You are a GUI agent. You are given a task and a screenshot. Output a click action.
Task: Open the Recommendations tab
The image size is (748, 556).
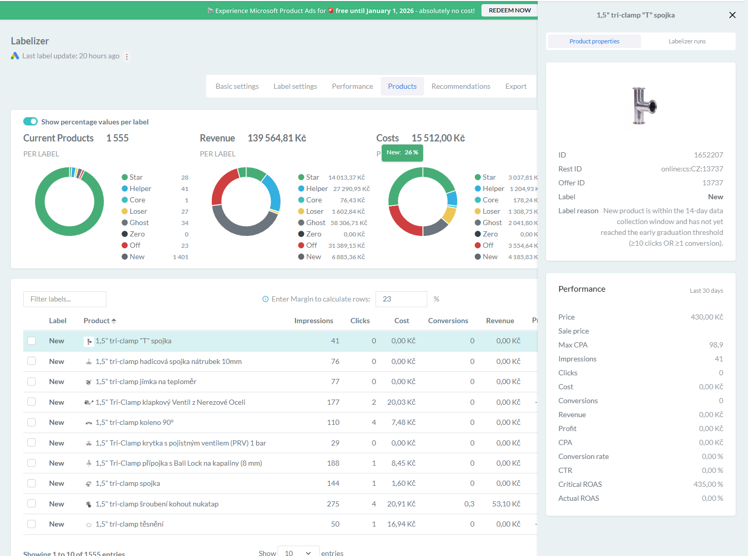[461, 86]
